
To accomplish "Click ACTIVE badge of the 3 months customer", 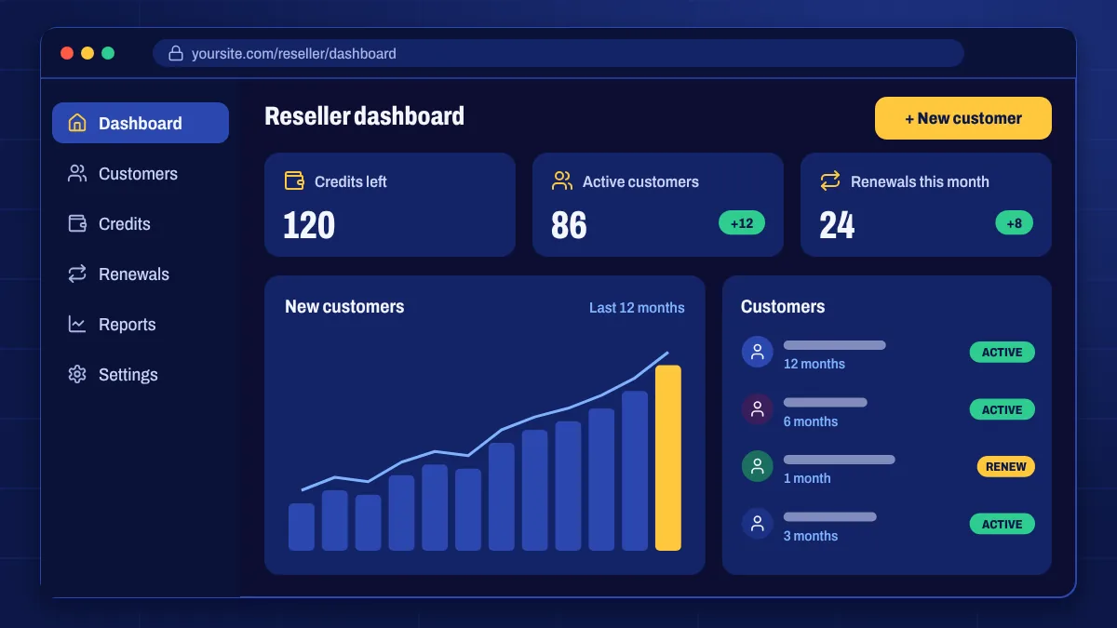I will pyautogui.click(x=1002, y=524).
